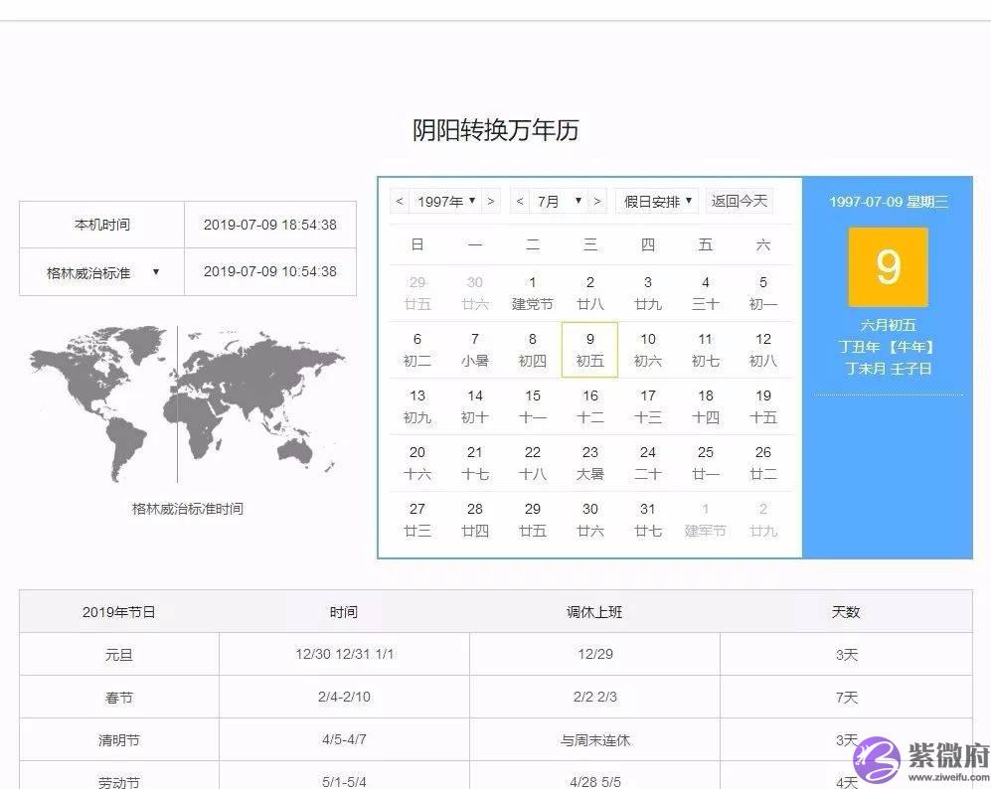
Task: Select greyed June 29 廿五 cell
Action: tap(417, 293)
